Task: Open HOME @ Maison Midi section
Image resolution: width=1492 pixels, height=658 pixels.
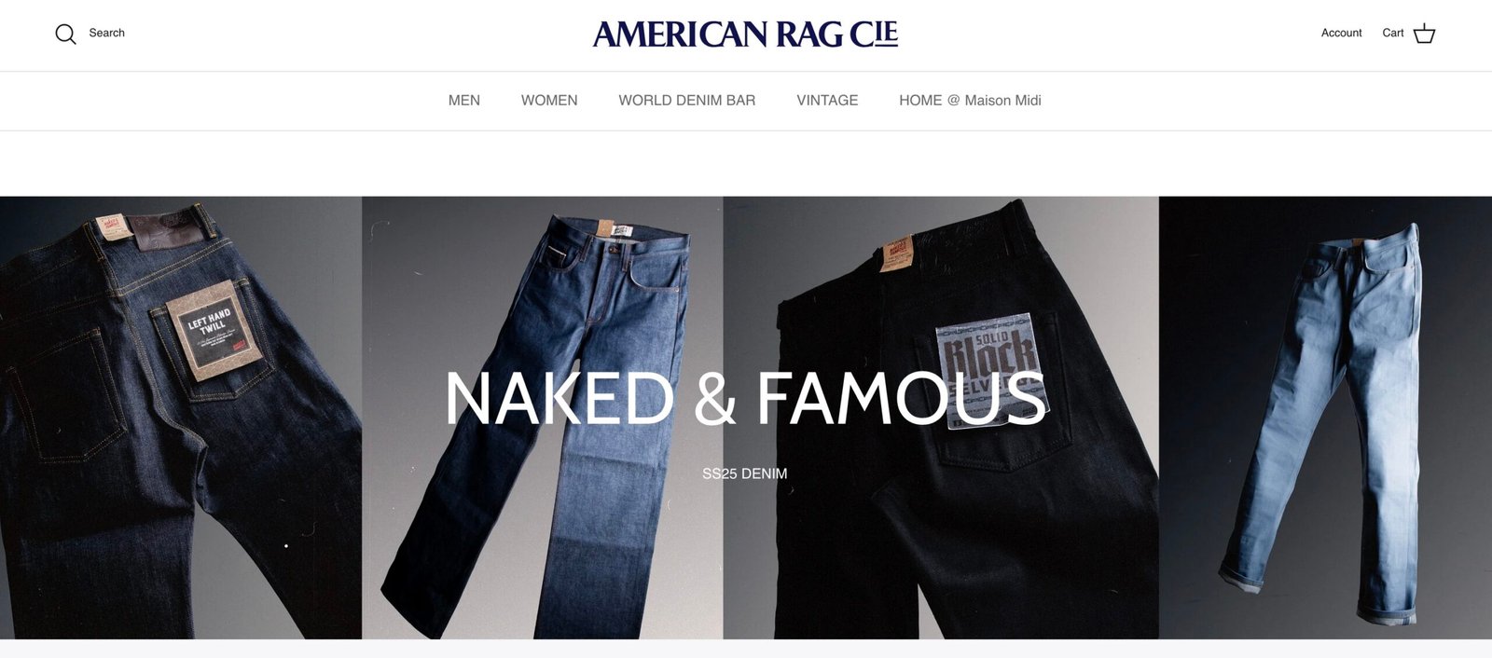Action: click(970, 101)
